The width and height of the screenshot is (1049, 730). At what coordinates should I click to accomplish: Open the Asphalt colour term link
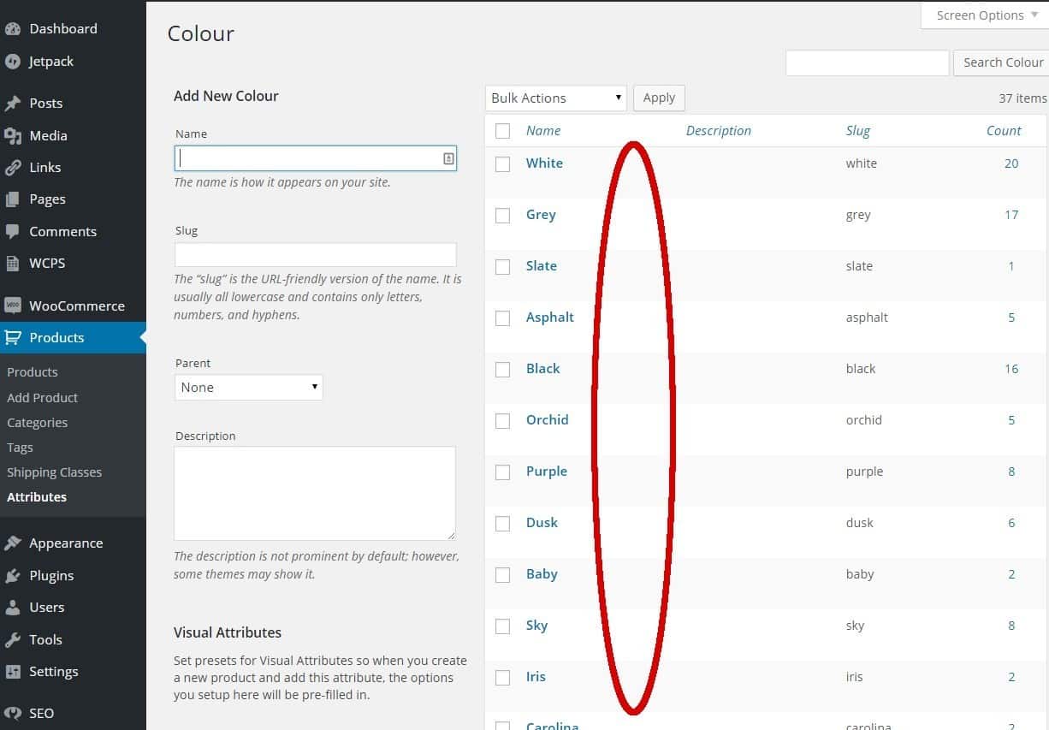(549, 317)
